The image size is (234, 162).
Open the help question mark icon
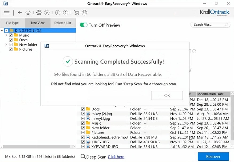(x=66, y=13)
